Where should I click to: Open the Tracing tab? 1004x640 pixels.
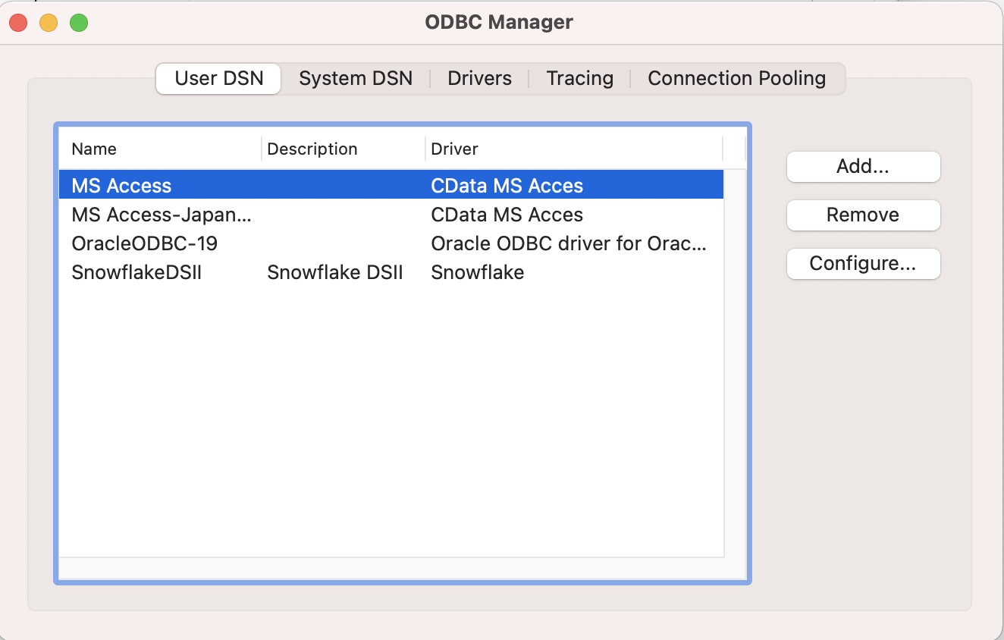click(x=579, y=79)
